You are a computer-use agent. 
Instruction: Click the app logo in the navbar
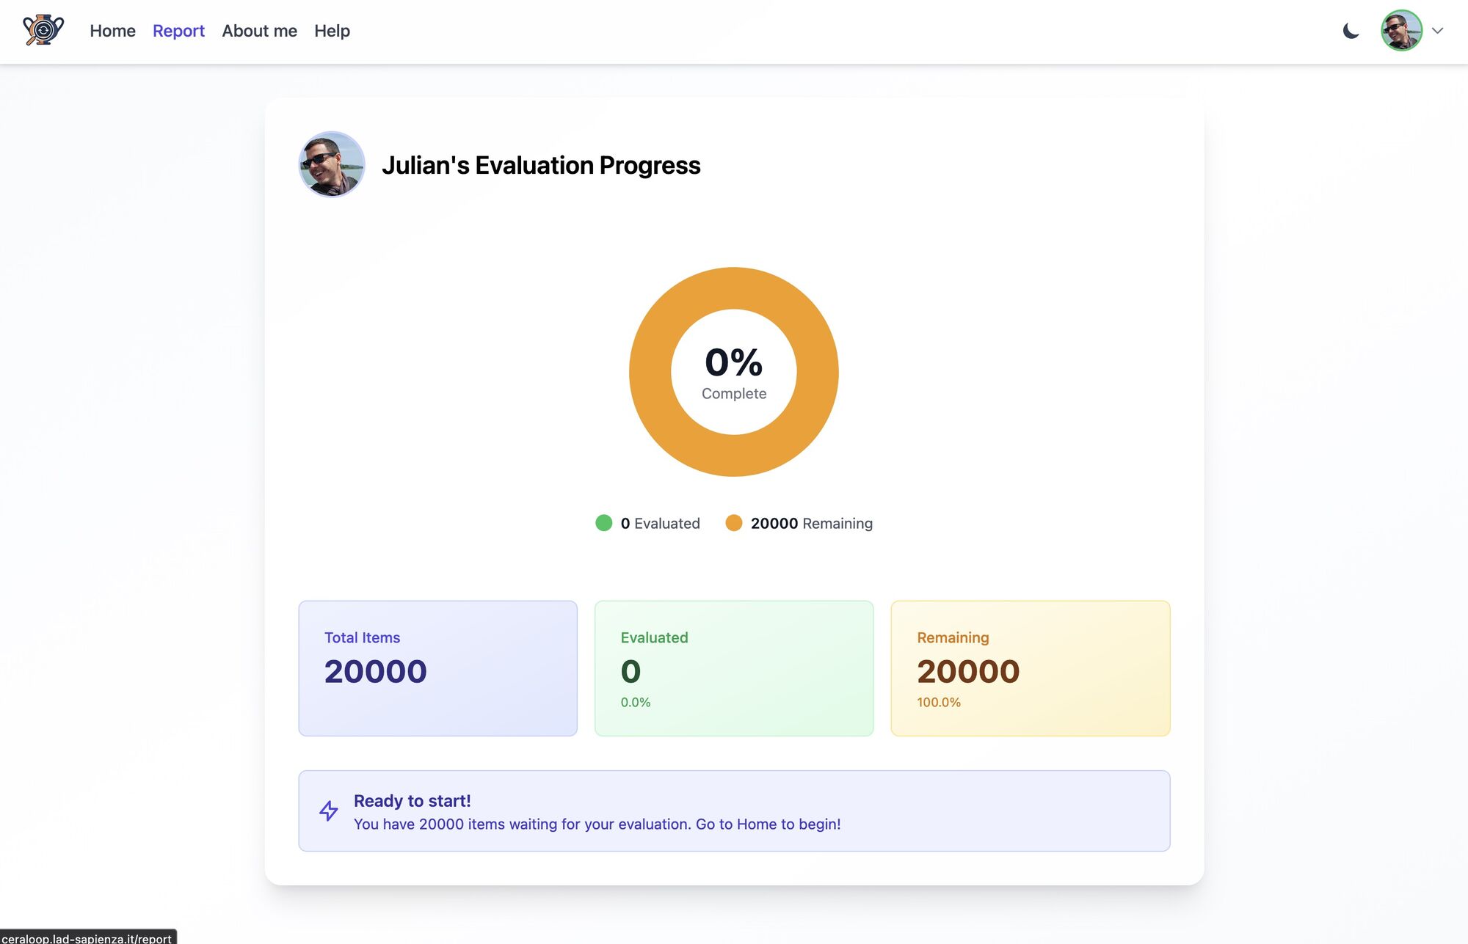[x=43, y=31]
